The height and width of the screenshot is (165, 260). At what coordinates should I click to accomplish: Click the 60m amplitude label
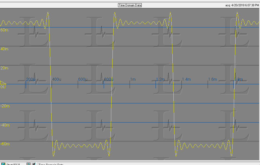[4, 30]
